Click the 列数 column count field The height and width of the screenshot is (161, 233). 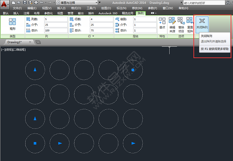click(x=56, y=19)
